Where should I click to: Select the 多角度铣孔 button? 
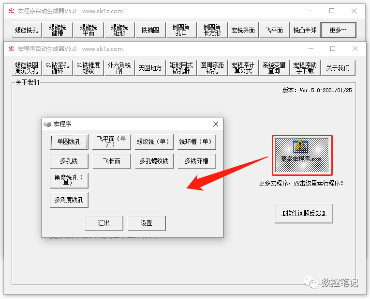[69, 200]
